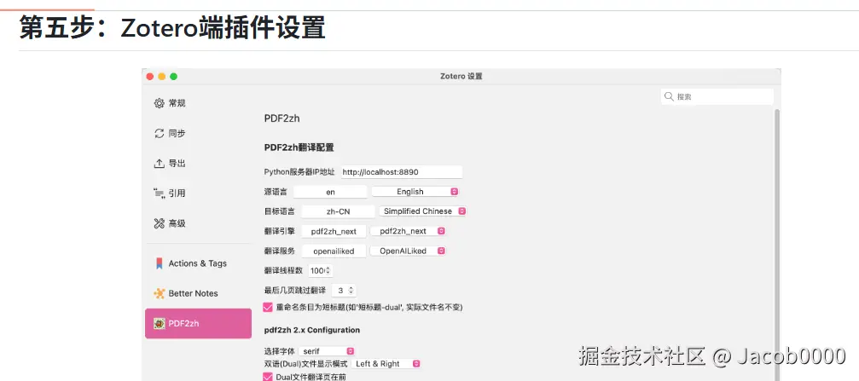Minimize the Zotero settings window (yellow button)
Viewport: 859px width, 381px height.
click(161, 77)
